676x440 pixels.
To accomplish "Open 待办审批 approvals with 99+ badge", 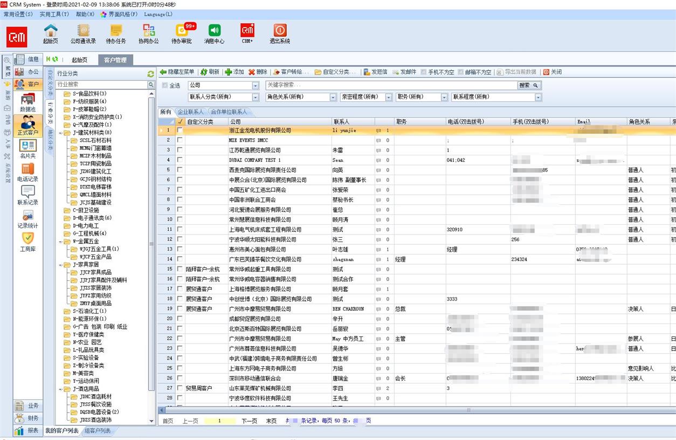I will (x=182, y=31).
